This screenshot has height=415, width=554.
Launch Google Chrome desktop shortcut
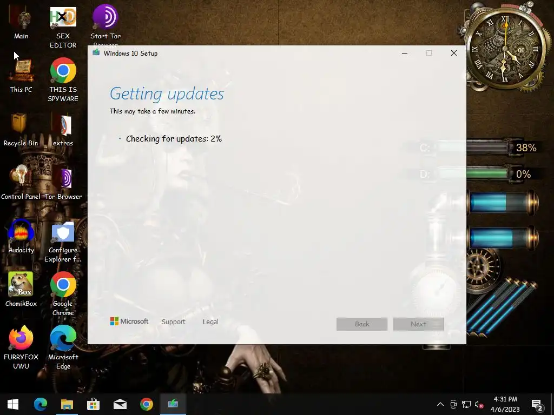tap(63, 293)
